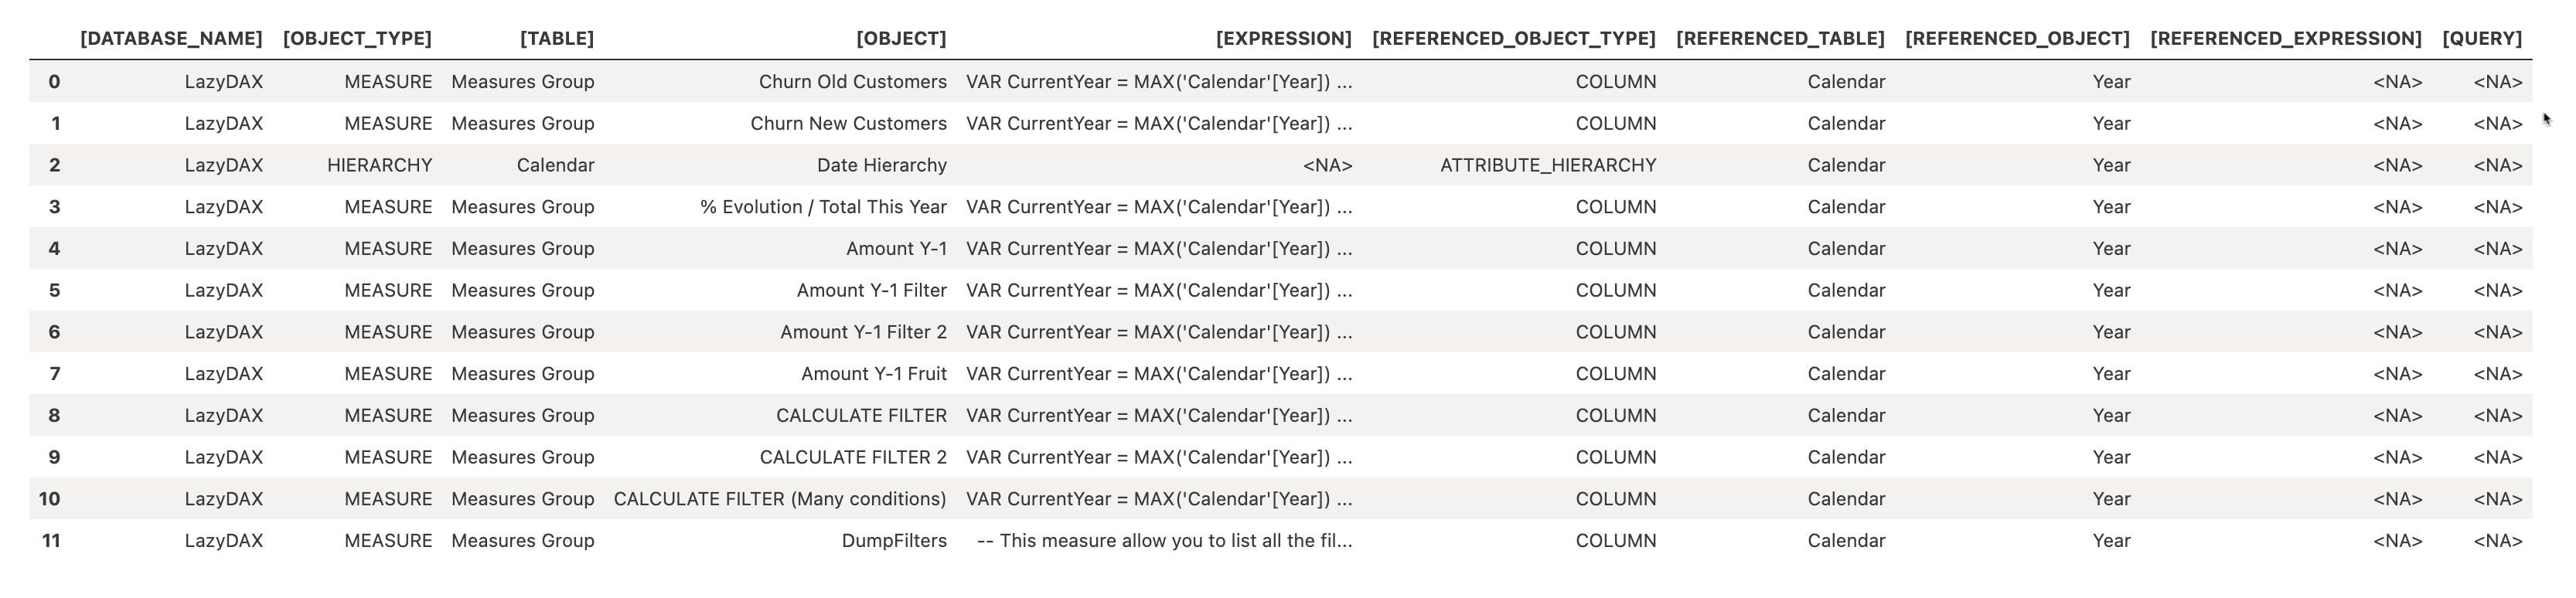The width and height of the screenshot is (2576, 598).
Task: Select the 'Date Hierarchy' object cell
Action: pos(881,165)
